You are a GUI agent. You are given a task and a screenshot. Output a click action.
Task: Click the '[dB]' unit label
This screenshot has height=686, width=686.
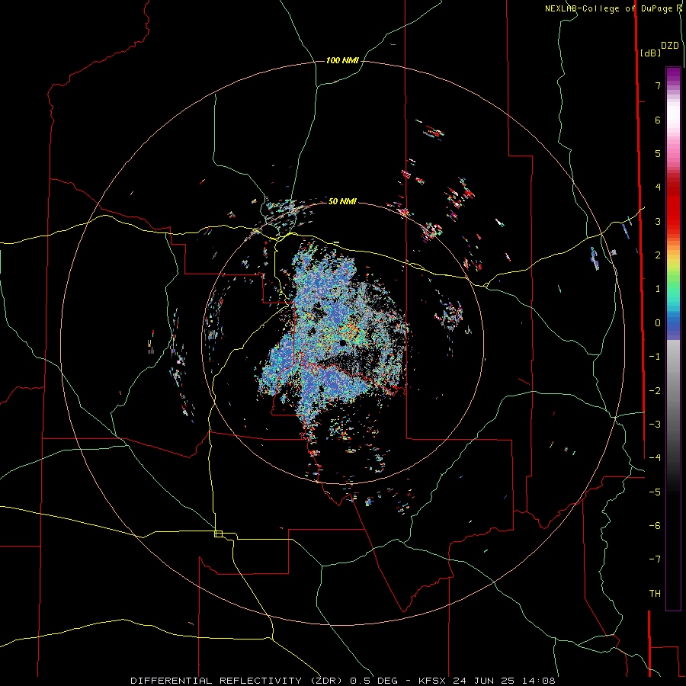click(x=651, y=53)
